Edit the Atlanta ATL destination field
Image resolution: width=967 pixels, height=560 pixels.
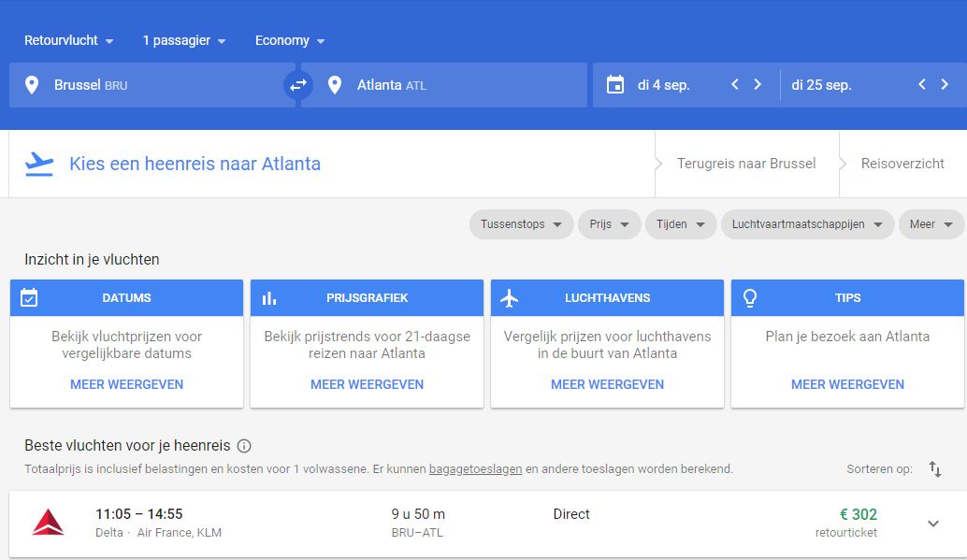[444, 85]
